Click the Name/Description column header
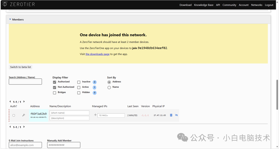The height and width of the screenshot is (149, 279). 60,106
